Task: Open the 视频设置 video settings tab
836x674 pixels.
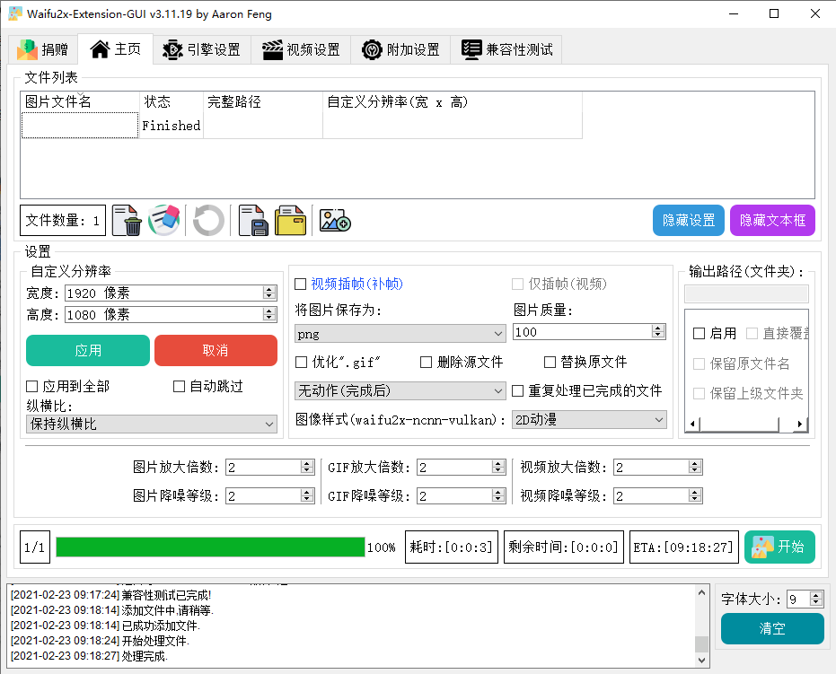Action: coord(302,49)
